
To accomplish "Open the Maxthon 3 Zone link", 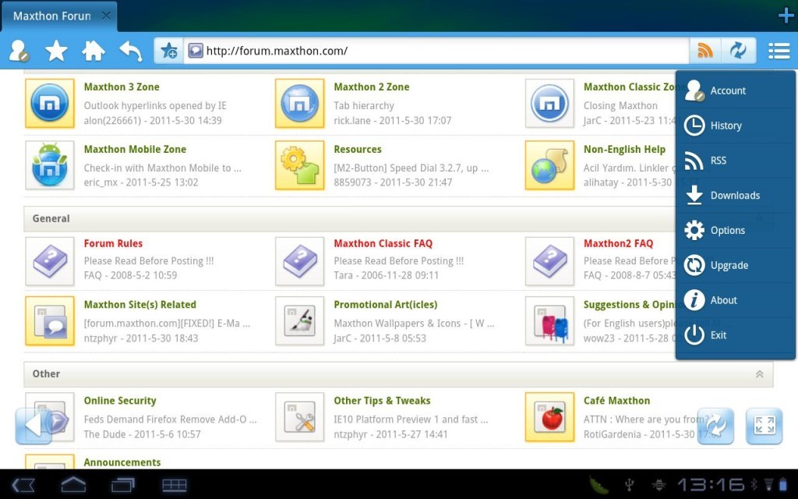I will click(x=122, y=87).
